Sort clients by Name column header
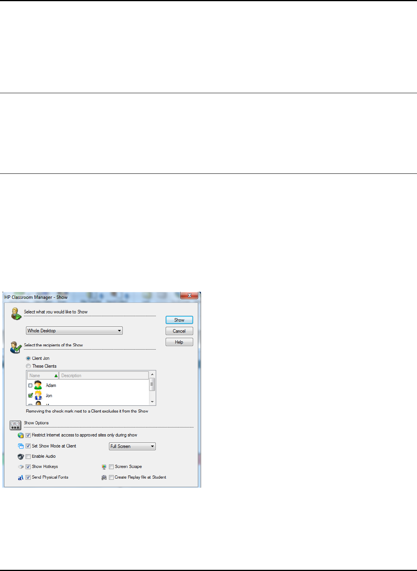Image resolution: width=417 pixels, height=571 pixels. (x=43, y=376)
